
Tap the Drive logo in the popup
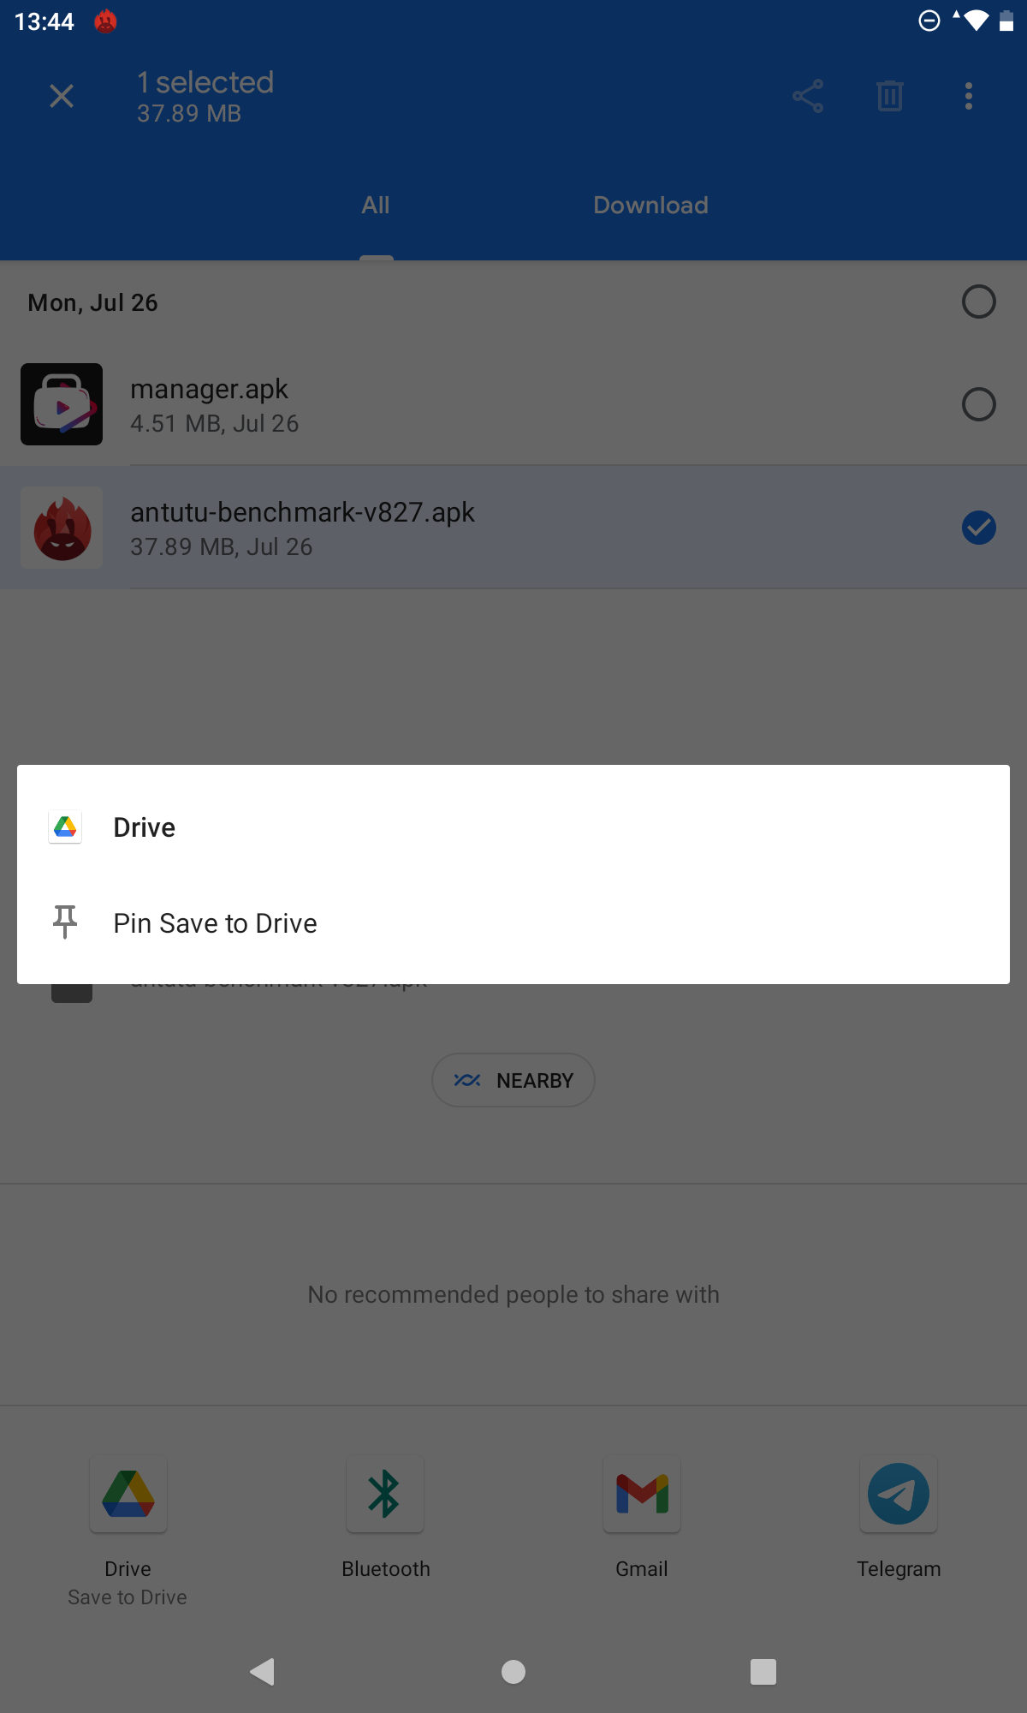65,827
